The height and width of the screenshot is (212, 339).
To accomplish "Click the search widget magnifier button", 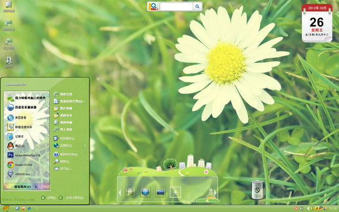I will (197, 6).
